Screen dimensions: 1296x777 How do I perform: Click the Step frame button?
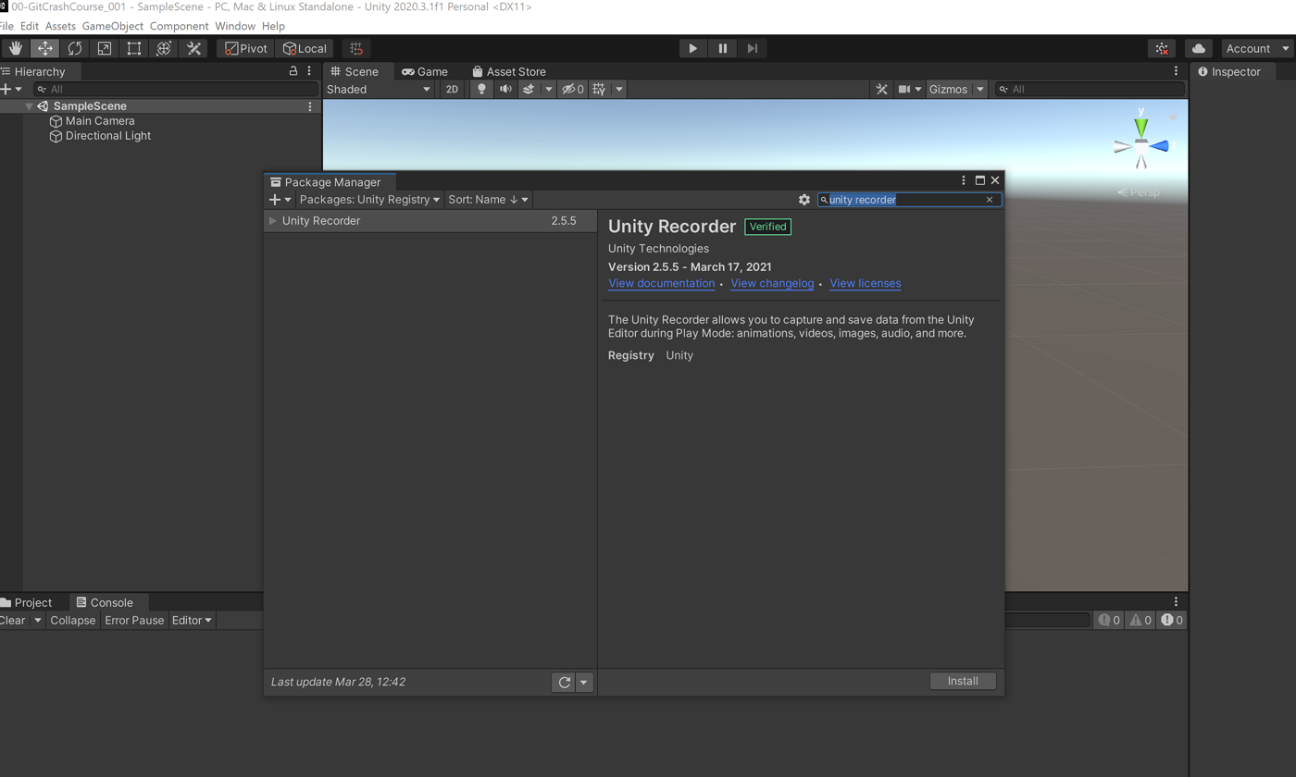(753, 48)
